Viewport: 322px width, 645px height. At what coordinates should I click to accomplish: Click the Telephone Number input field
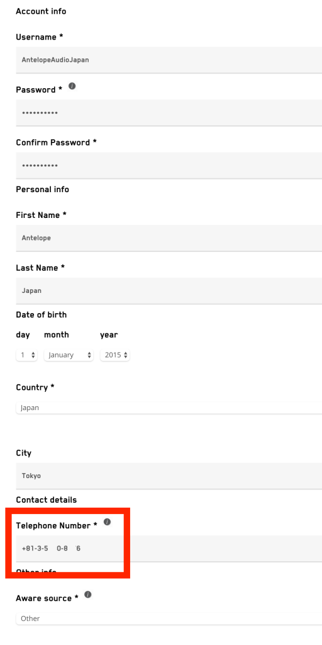(169, 549)
